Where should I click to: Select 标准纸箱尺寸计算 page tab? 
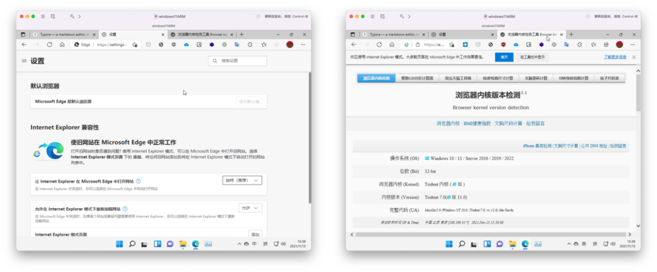click(498, 78)
